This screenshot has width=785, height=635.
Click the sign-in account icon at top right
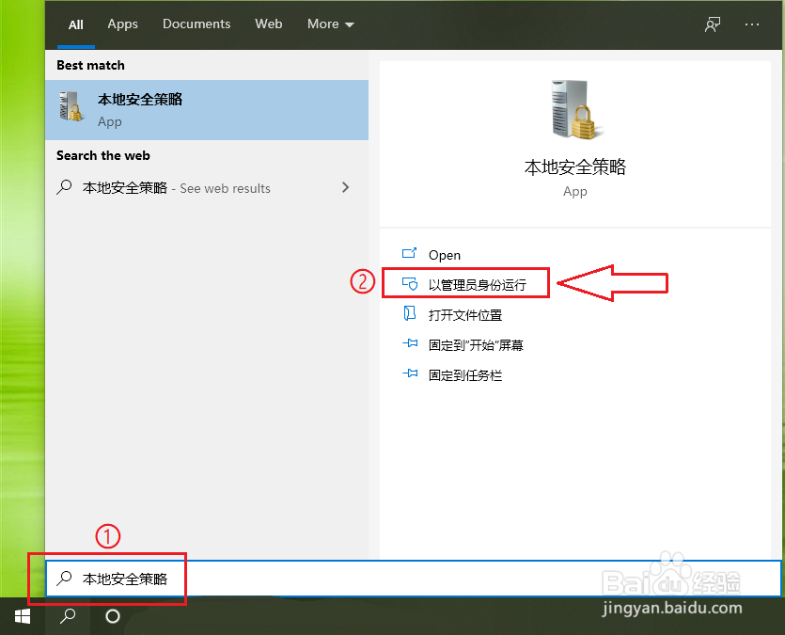point(713,24)
